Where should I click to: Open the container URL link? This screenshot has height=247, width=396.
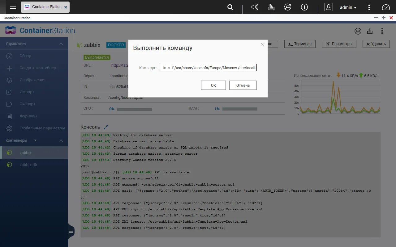pyautogui.click(x=120, y=65)
